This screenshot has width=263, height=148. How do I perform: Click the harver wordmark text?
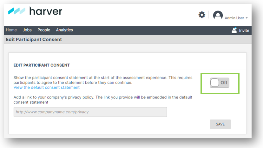click(46, 11)
